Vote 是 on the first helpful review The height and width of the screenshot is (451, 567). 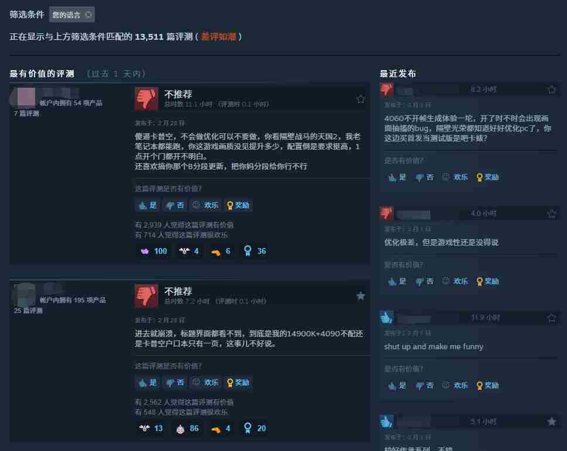tap(148, 205)
